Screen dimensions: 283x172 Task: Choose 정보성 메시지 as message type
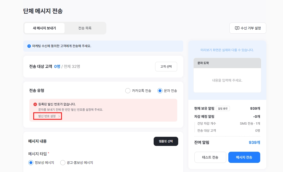31,163
